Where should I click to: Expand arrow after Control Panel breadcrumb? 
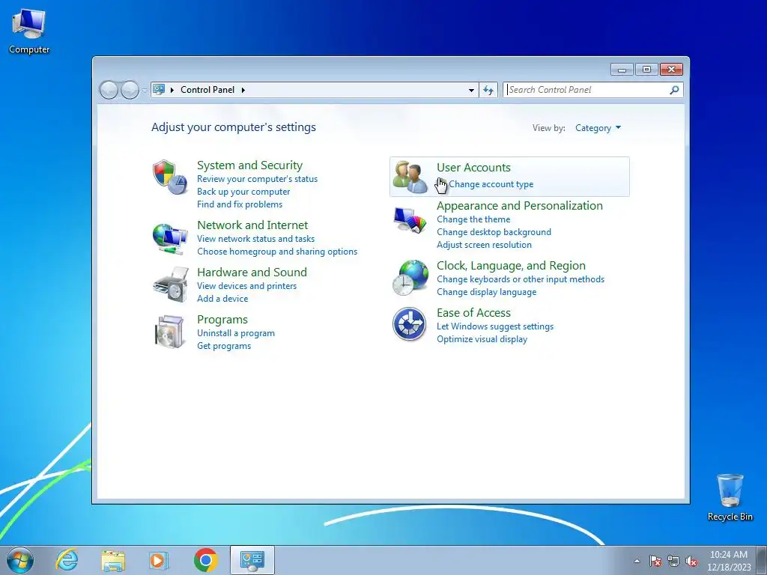[243, 90]
